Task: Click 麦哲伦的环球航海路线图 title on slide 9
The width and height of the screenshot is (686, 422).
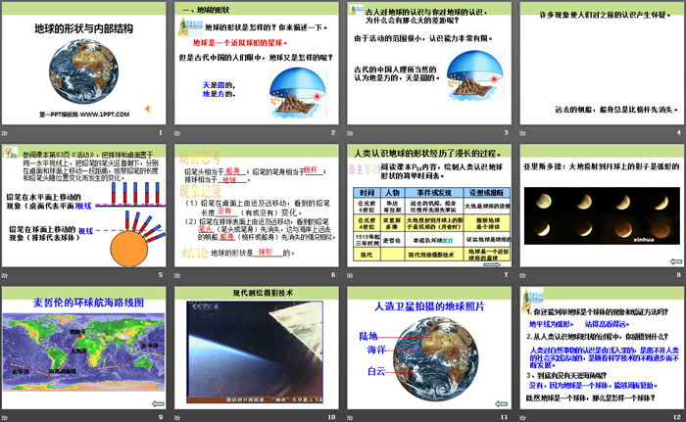Action: coord(88,303)
